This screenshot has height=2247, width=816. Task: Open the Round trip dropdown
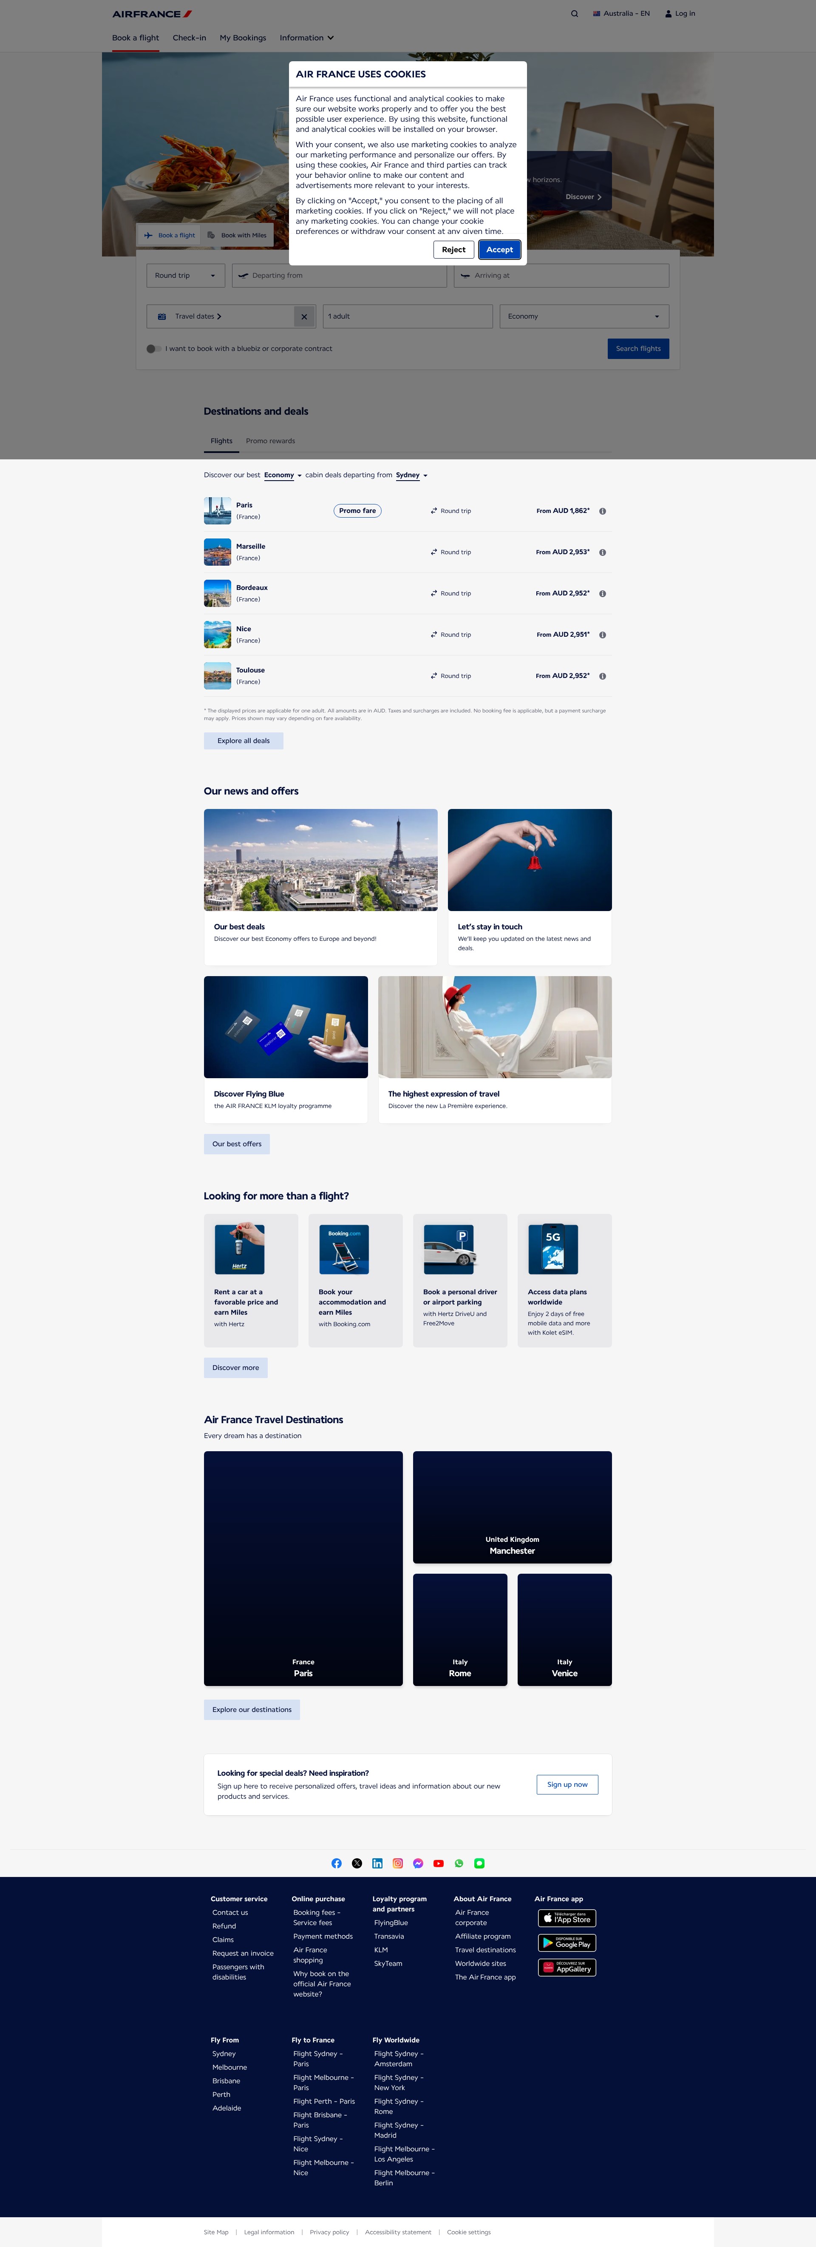point(186,276)
